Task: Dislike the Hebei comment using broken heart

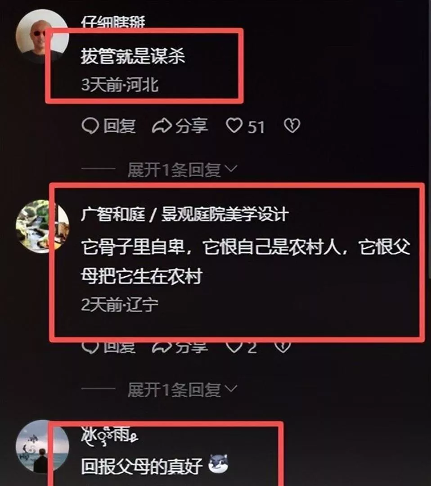Action: [292, 126]
